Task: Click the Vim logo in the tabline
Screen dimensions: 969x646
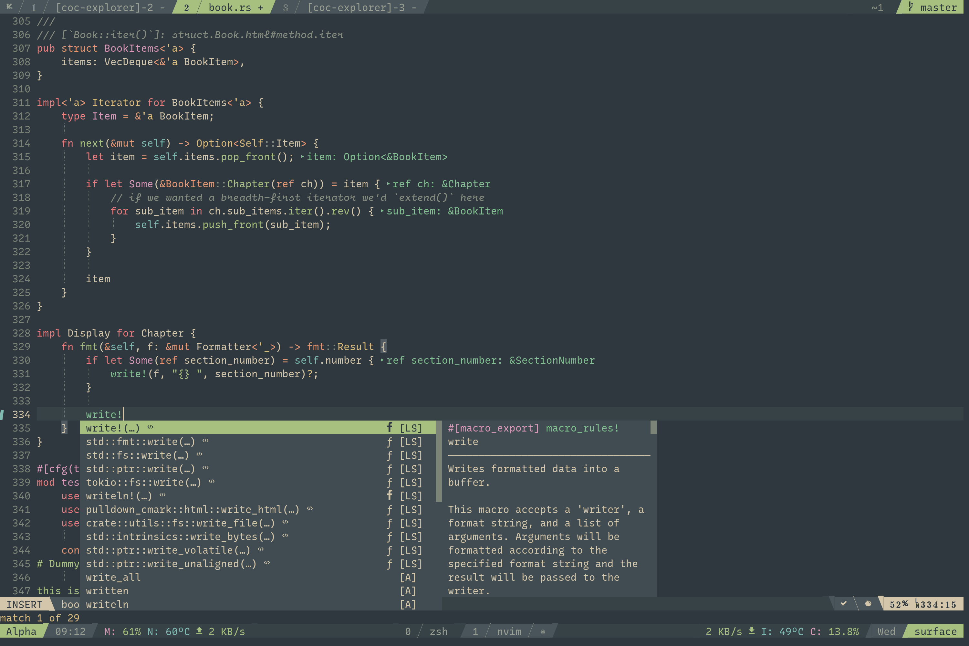Action: pyautogui.click(x=9, y=6)
